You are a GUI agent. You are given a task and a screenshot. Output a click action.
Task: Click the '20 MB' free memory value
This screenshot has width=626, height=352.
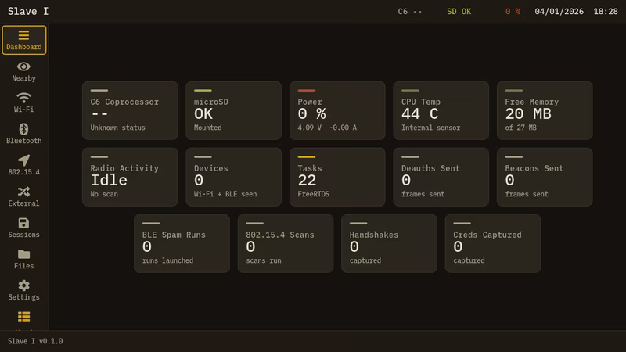click(528, 114)
